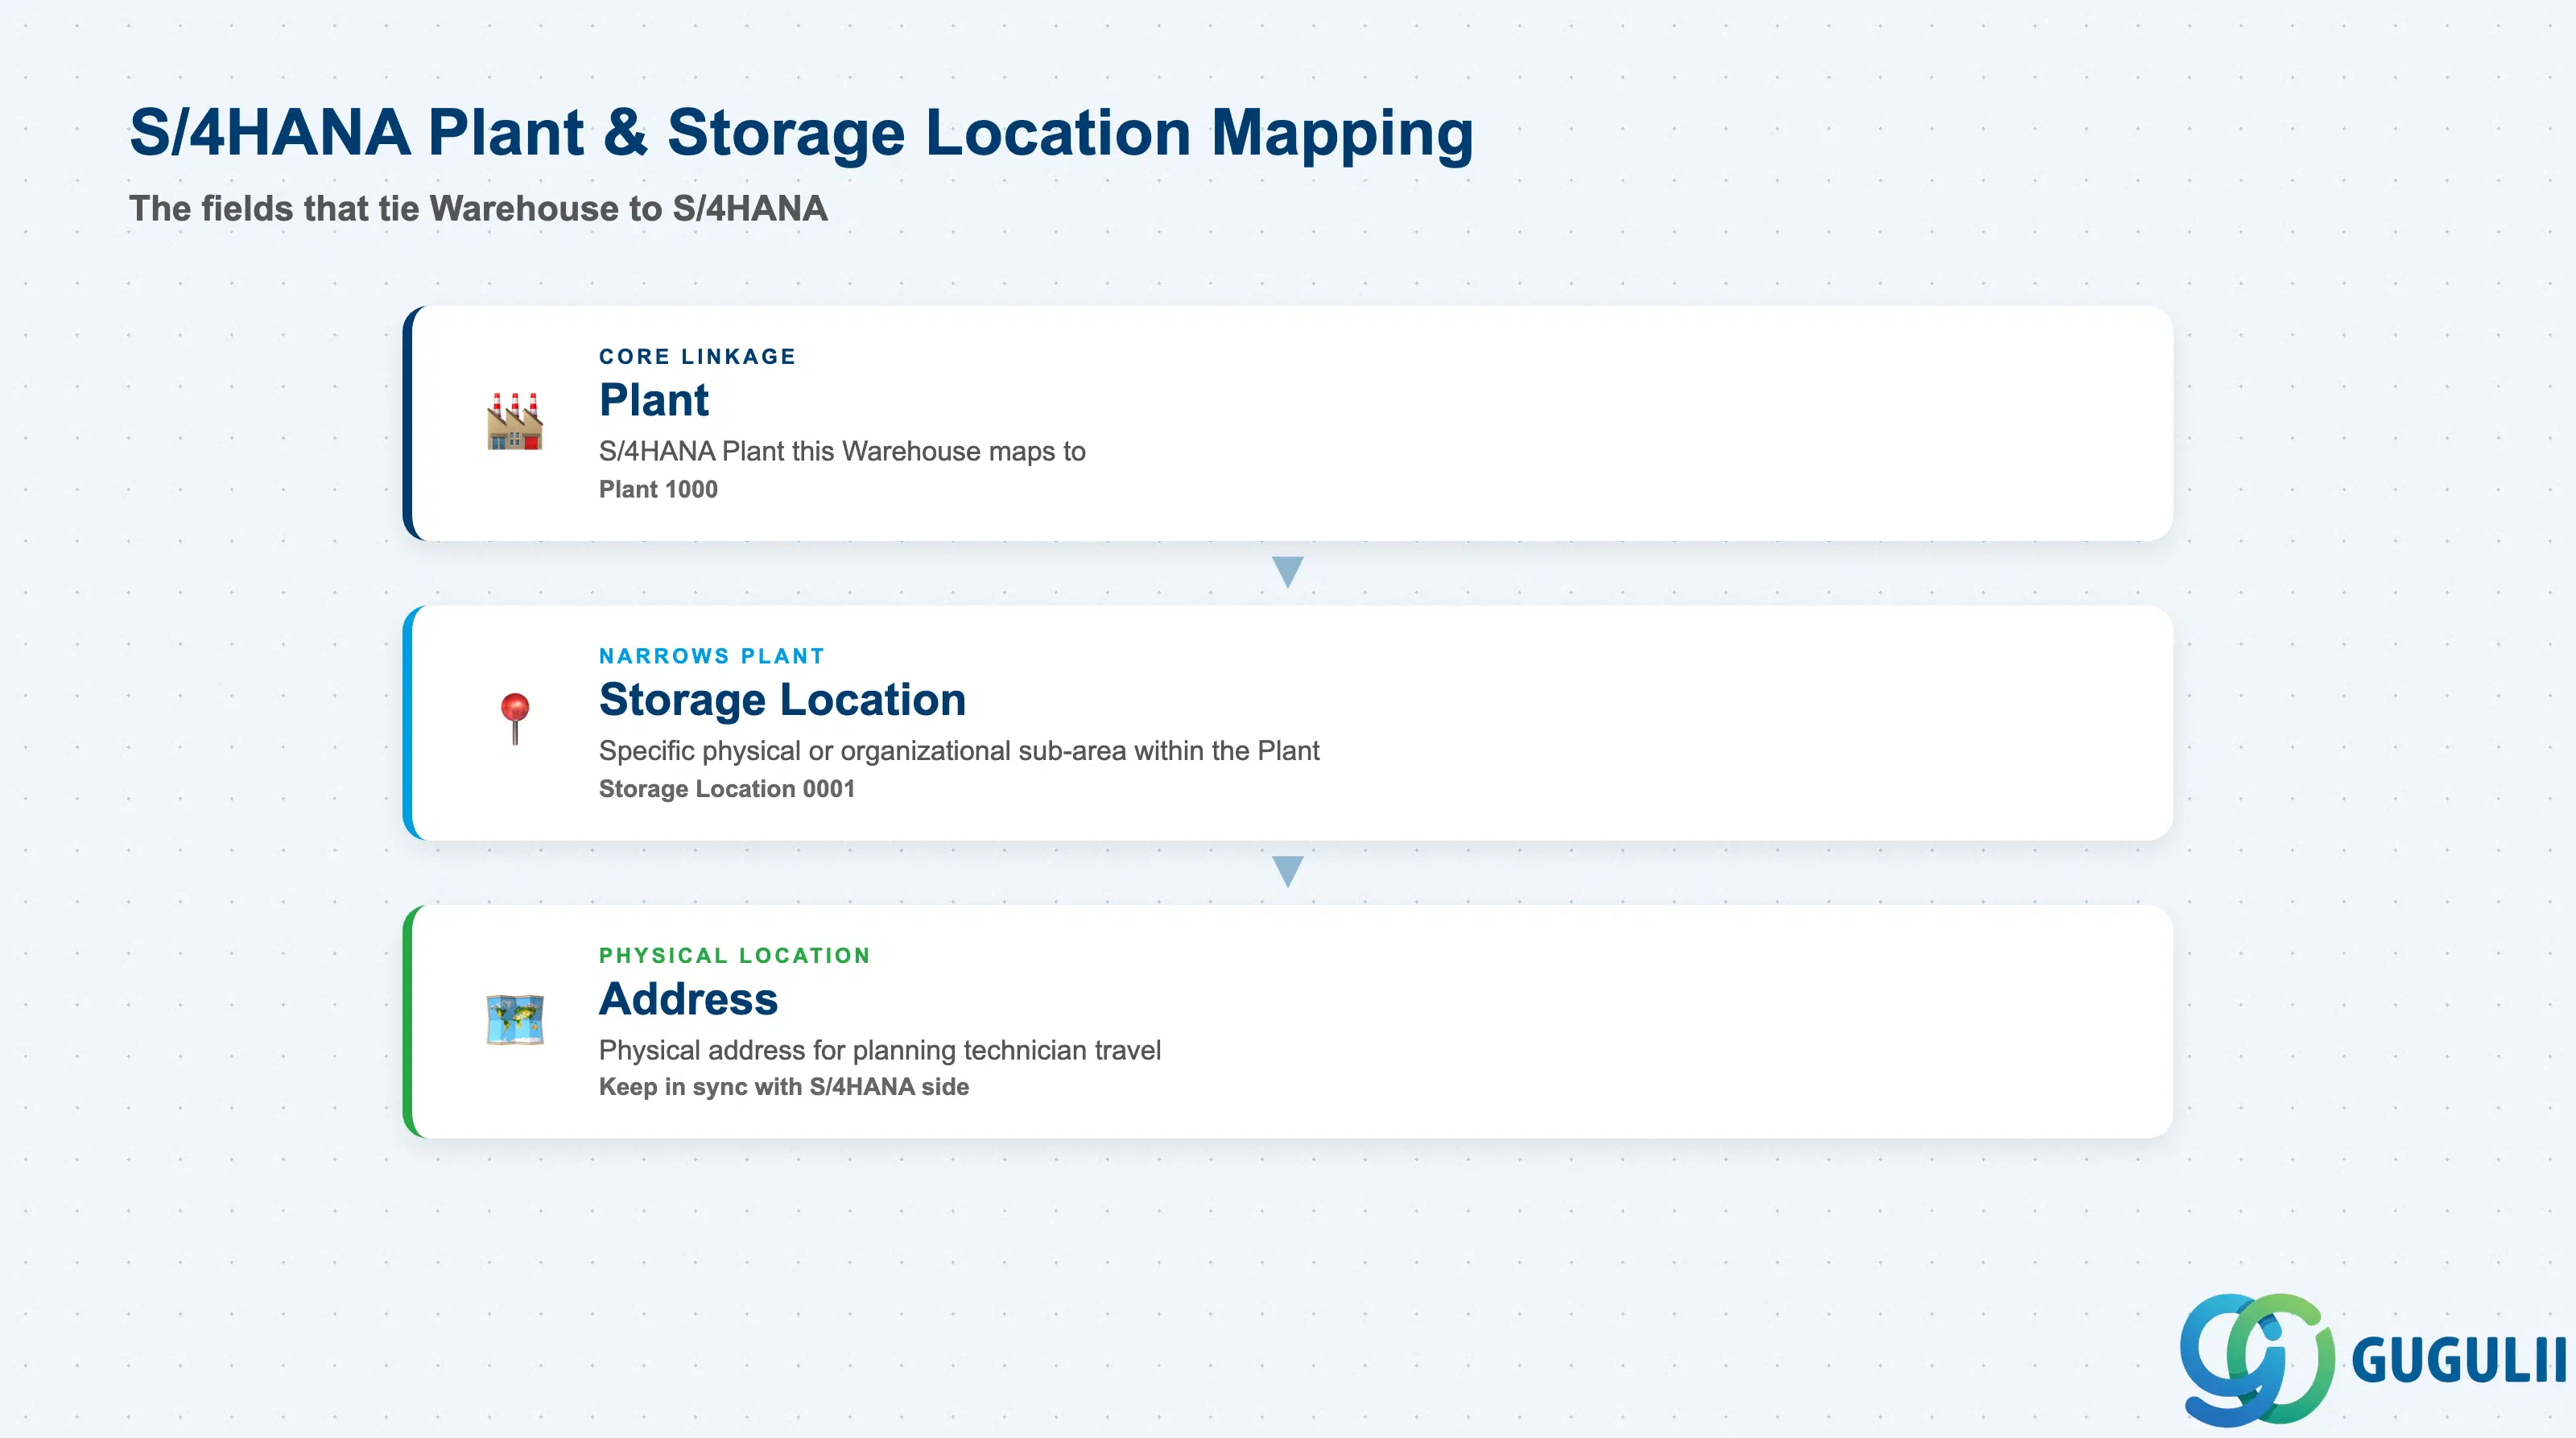Screen dimensions: 2576x1438
Task: Click the NARROWS PLANT label
Action: click(x=712, y=656)
